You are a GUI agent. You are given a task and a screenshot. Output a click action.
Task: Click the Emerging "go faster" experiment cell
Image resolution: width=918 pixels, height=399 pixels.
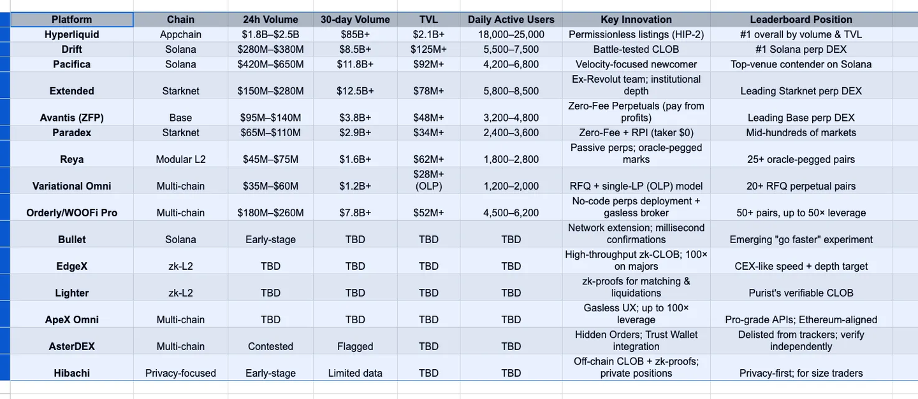point(801,239)
